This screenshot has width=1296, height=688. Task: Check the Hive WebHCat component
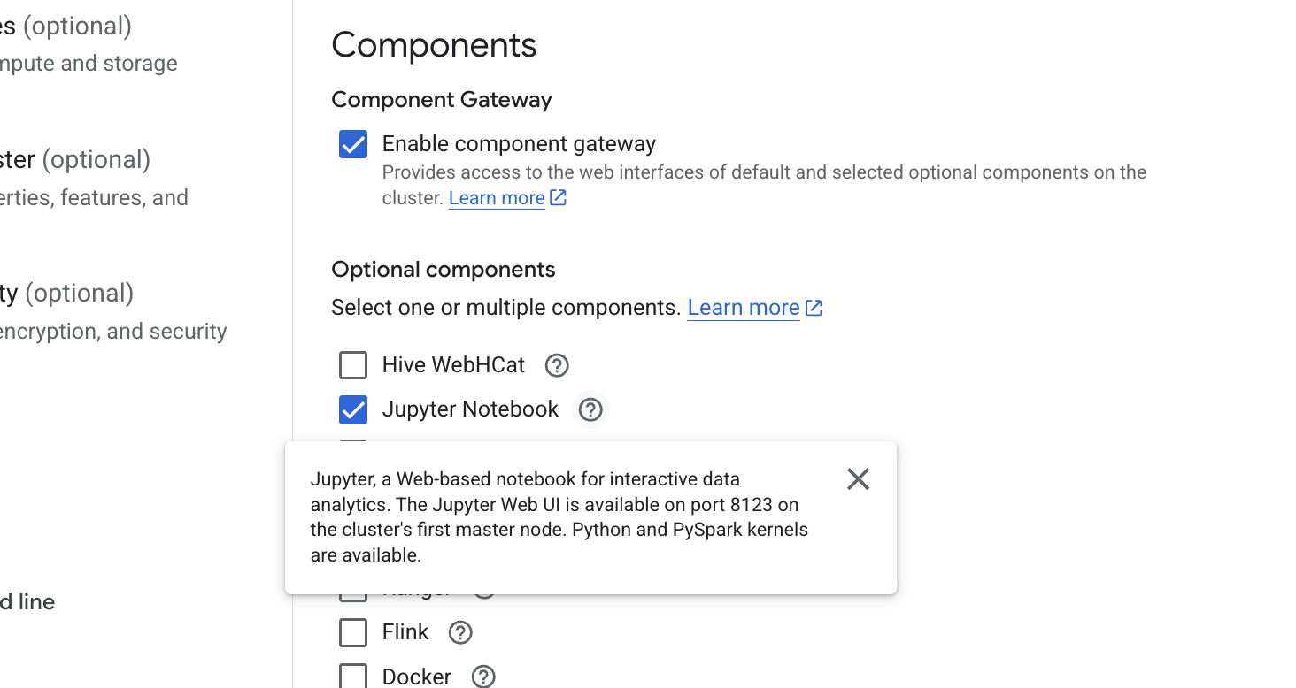(x=352, y=364)
